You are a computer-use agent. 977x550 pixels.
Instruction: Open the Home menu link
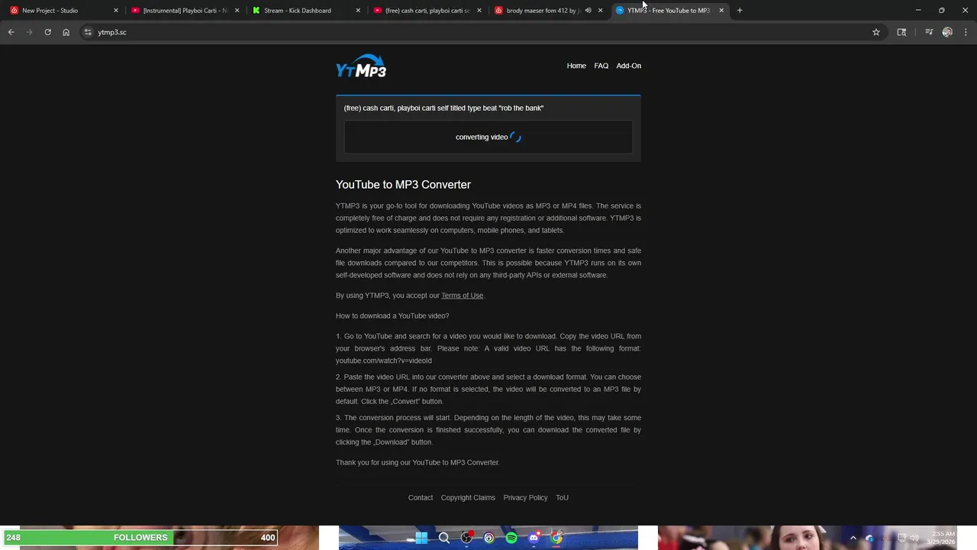pos(576,66)
